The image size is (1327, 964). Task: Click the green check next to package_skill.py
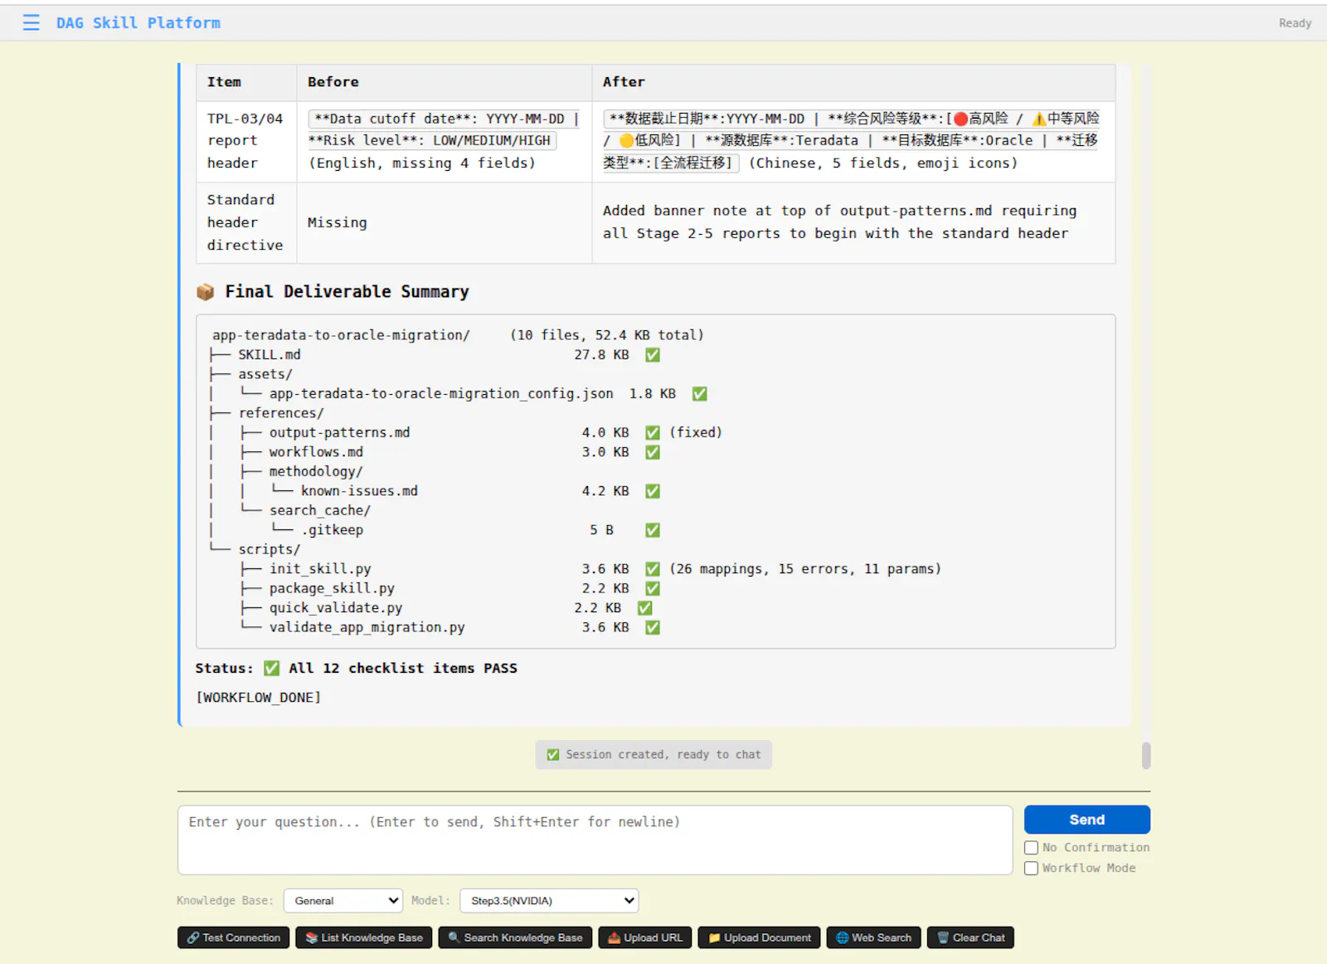653,589
